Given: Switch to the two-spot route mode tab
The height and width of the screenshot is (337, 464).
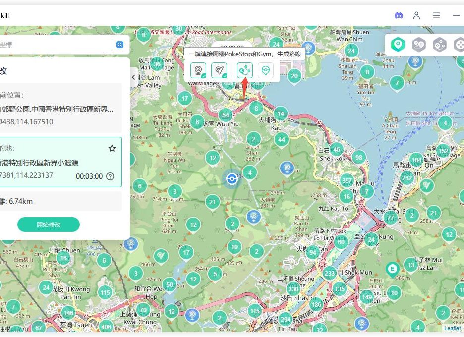Looking at the screenshot, I should coord(419,45).
